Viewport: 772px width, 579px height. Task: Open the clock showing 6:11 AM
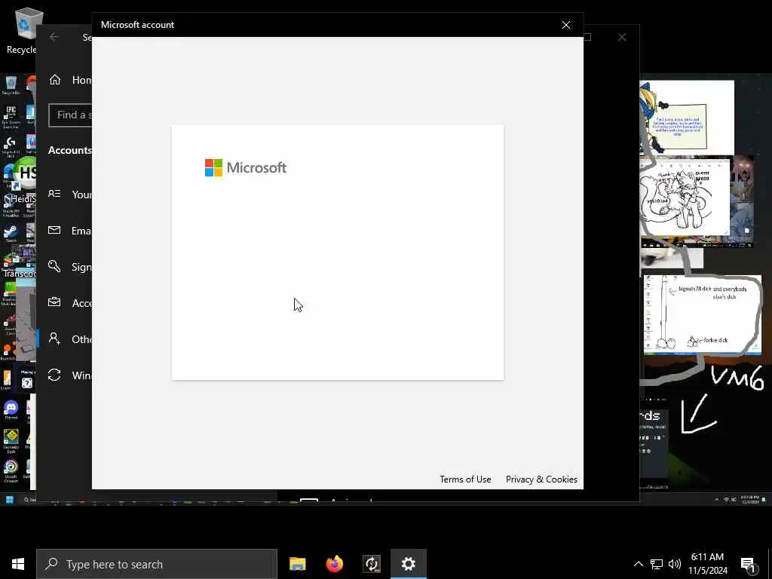707,564
